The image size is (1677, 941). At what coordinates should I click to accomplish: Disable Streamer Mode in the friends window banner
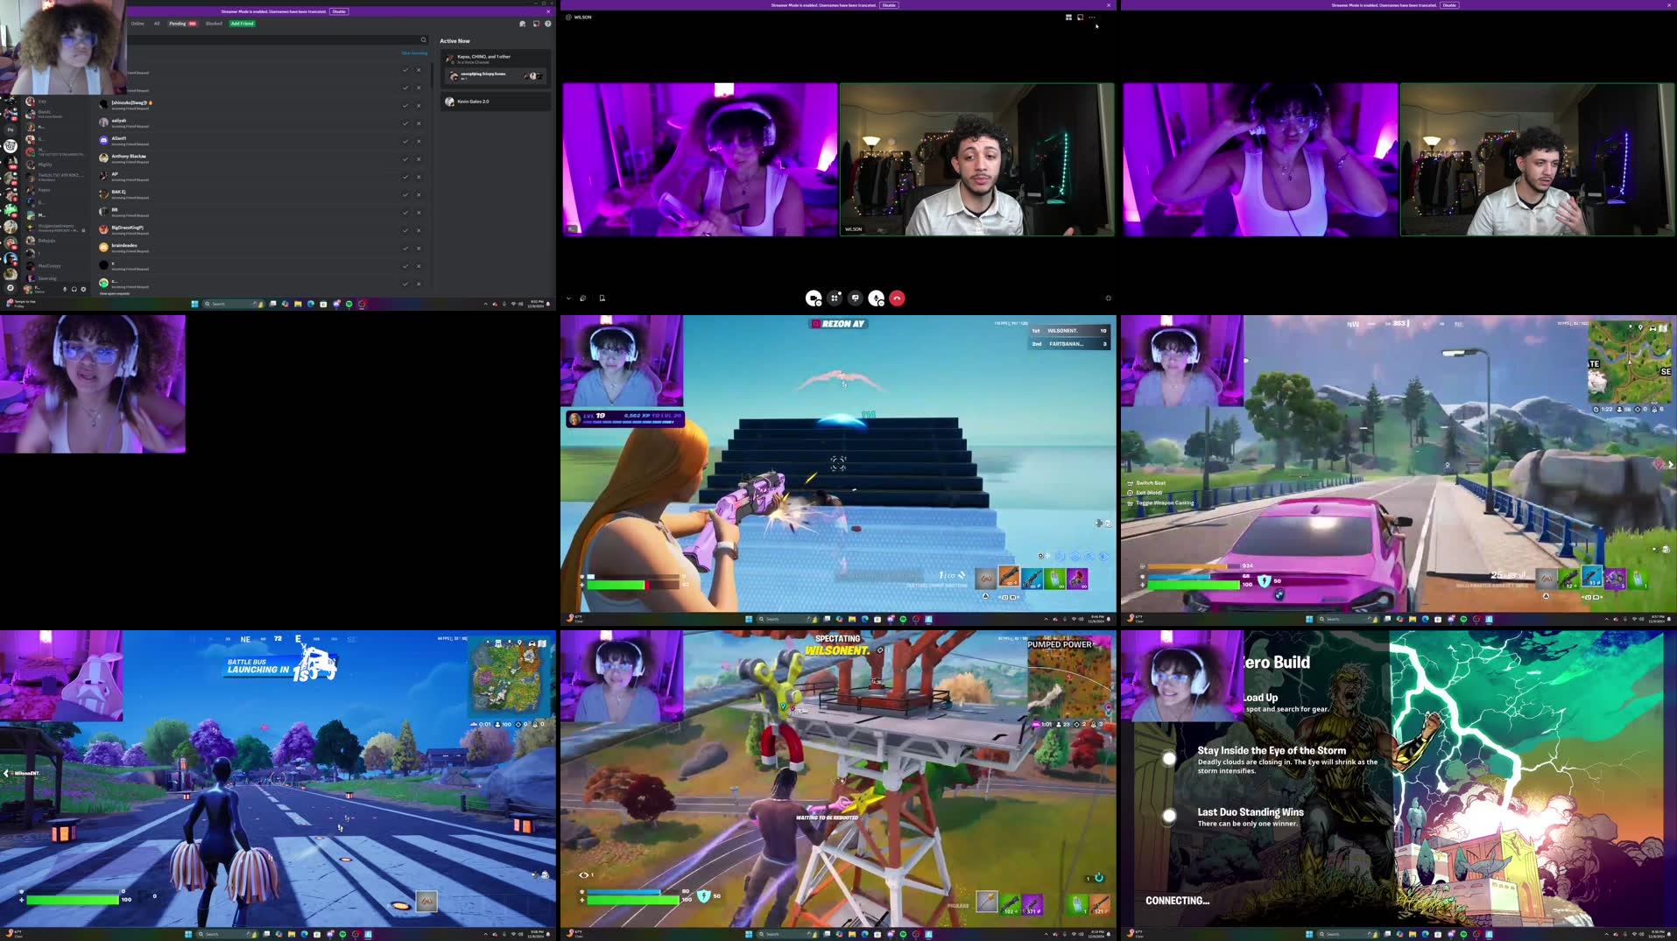(x=339, y=11)
